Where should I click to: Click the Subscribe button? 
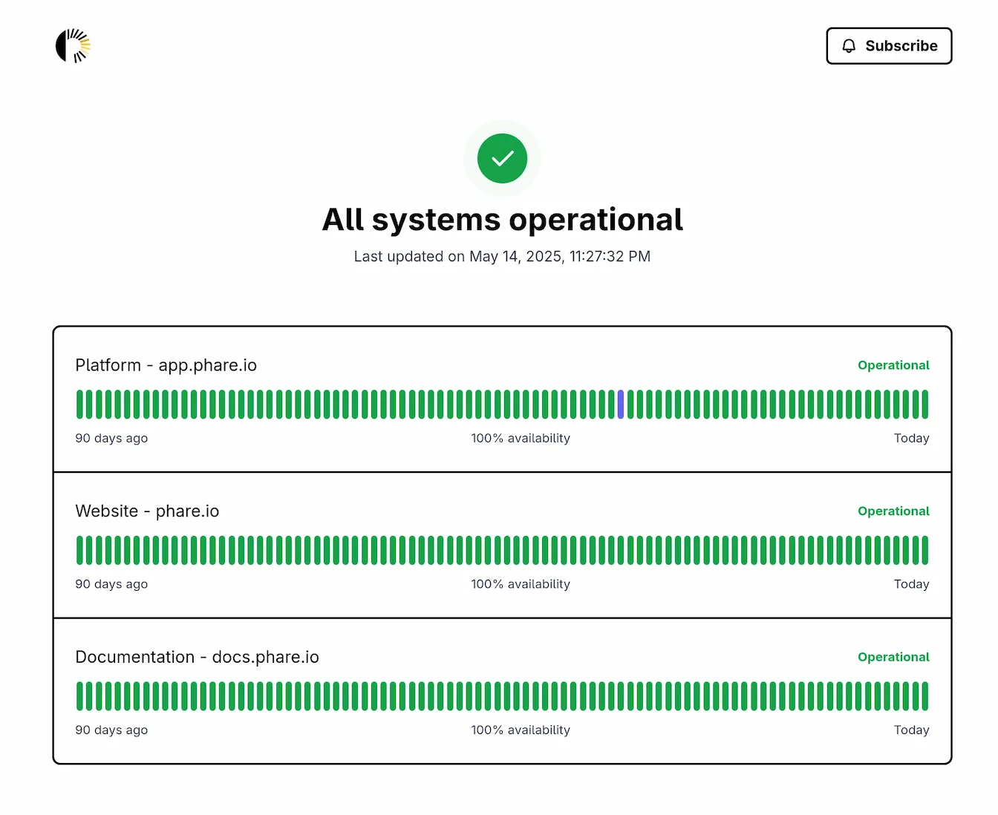pyautogui.click(x=889, y=46)
